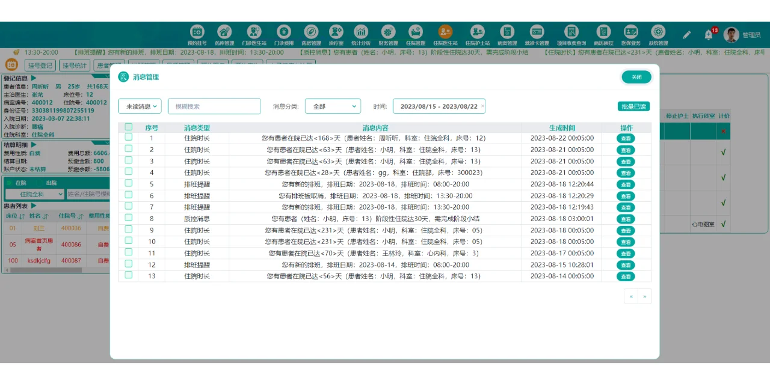Toggle the select-all checkbox in message table header

pos(129,127)
